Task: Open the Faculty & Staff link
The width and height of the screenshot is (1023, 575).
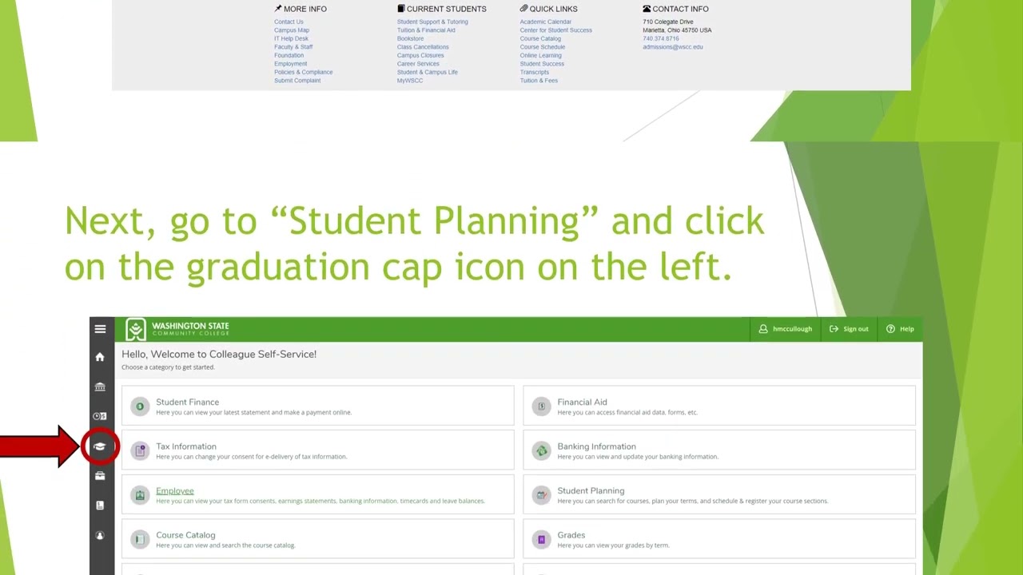Action: (293, 47)
